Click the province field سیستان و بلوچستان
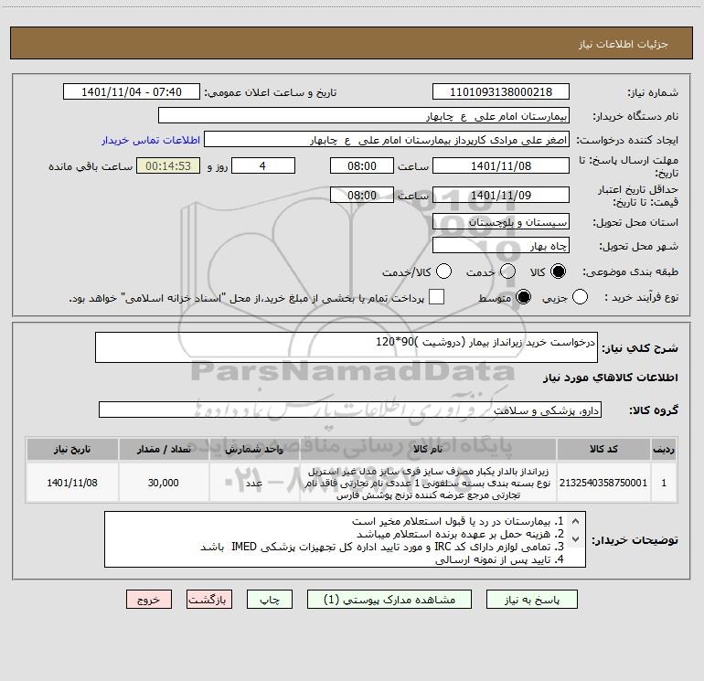The width and height of the screenshot is (704, 681). tap(501, 221)
